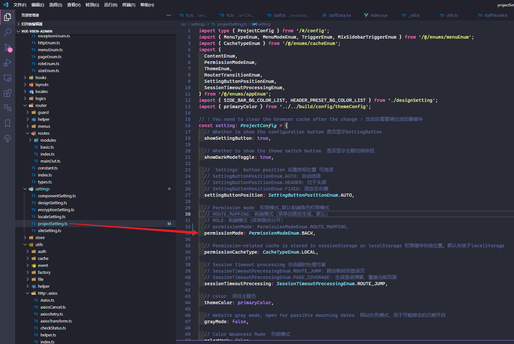Open Source Control view with pending change badge
This screenshot has width=514, height=344.
[8, 47]
